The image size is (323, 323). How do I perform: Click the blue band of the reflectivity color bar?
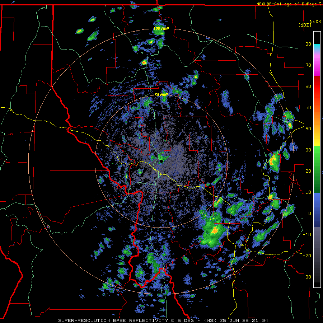tap(317, 210)
